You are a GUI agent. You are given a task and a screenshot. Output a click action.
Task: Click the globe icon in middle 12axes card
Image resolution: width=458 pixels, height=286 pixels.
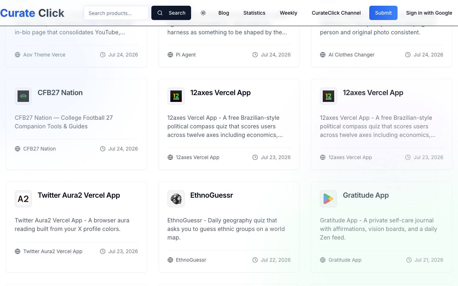(x=170, y=157)
